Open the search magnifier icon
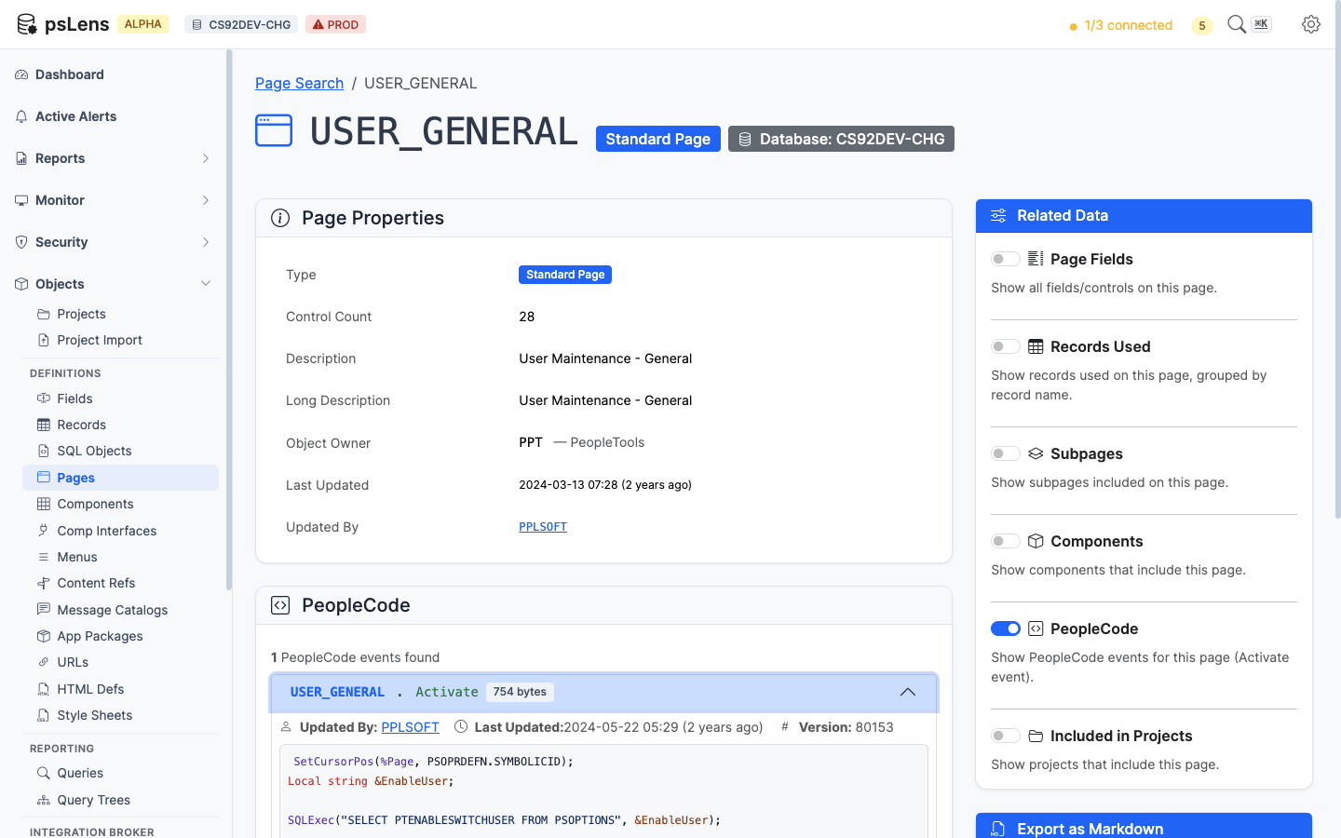Image resolution: width=1341 pixels, height=838 pixels. click(1237, 24)
